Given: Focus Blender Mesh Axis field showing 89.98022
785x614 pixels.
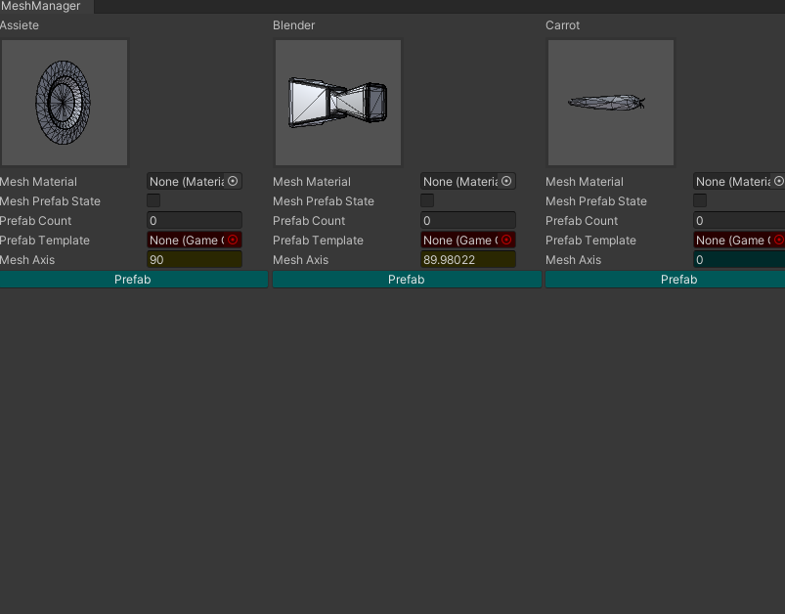Looking at the screenshot, I should [467, 259].
